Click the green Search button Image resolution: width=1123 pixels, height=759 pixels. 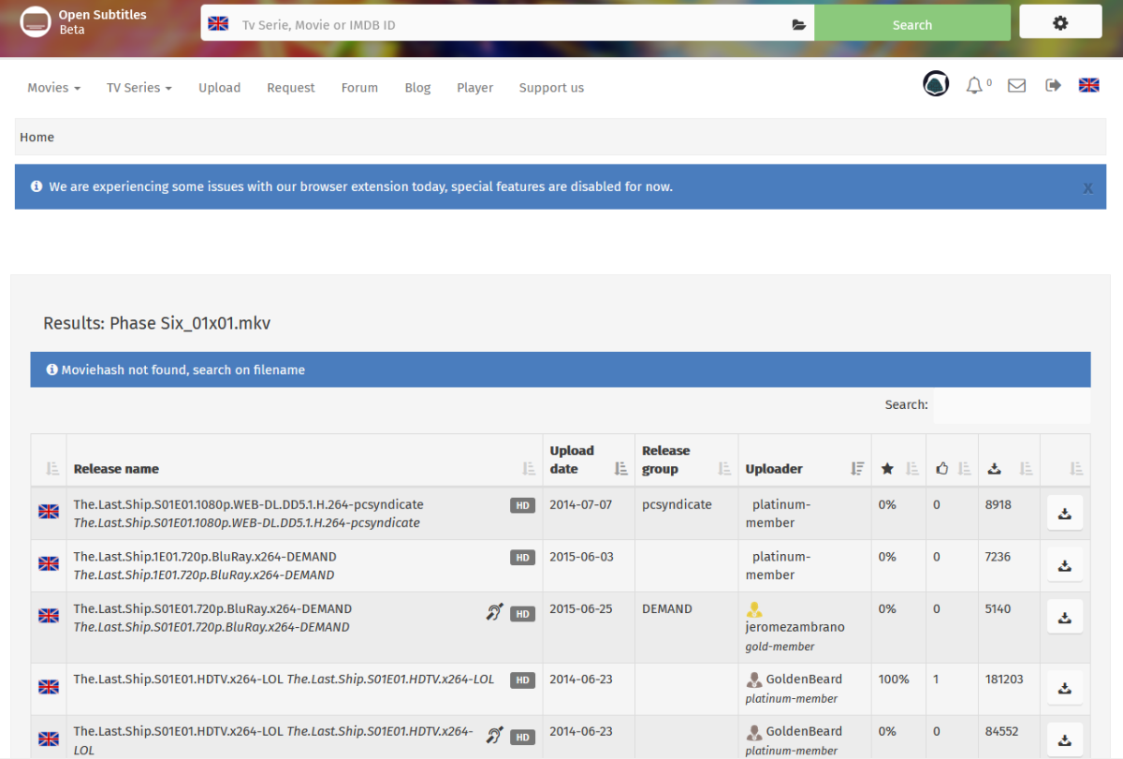pos(912,23)
